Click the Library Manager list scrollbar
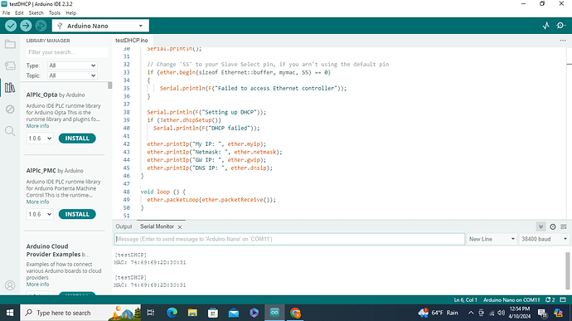Screen dimensions: 572x321 click(x=109, y=85)
